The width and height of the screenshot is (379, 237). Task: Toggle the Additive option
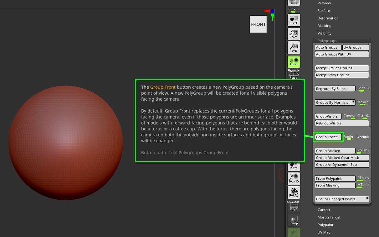(363, 137)
